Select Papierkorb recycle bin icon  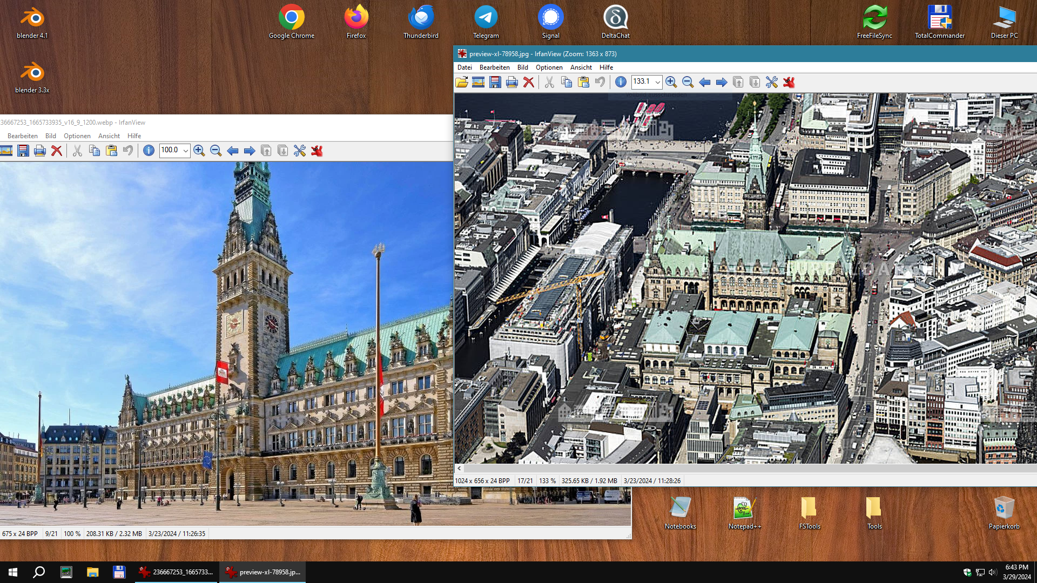click(1004, 513)
